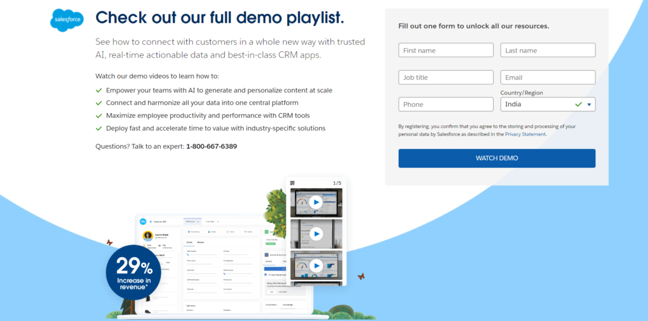
Task: Click "Fill out one form to unlock all our resources."
Action: [x=473, y=26]
